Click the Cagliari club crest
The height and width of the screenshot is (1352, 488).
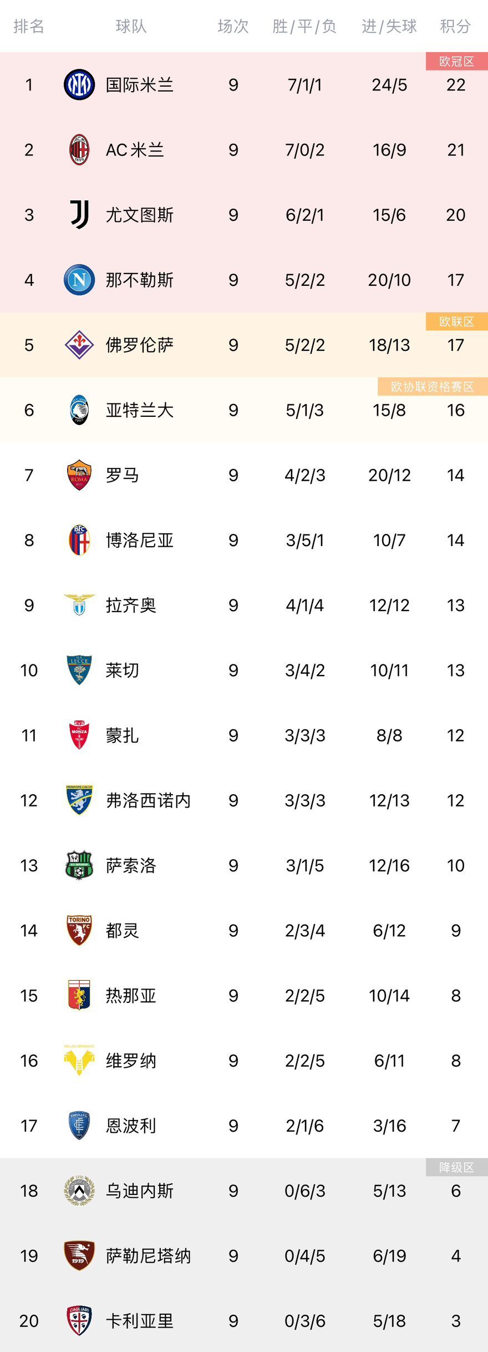(x=79, y=1321)
